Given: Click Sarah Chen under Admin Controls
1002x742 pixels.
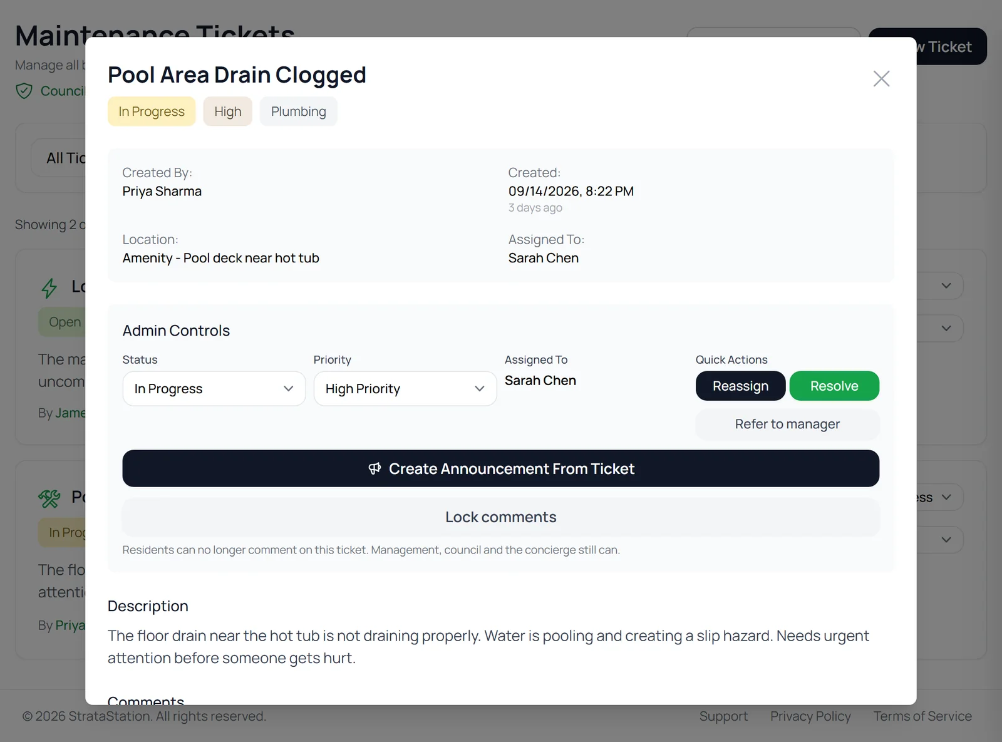Looking at the screenshot, I should pyautogui.click(x=540, y=381).
